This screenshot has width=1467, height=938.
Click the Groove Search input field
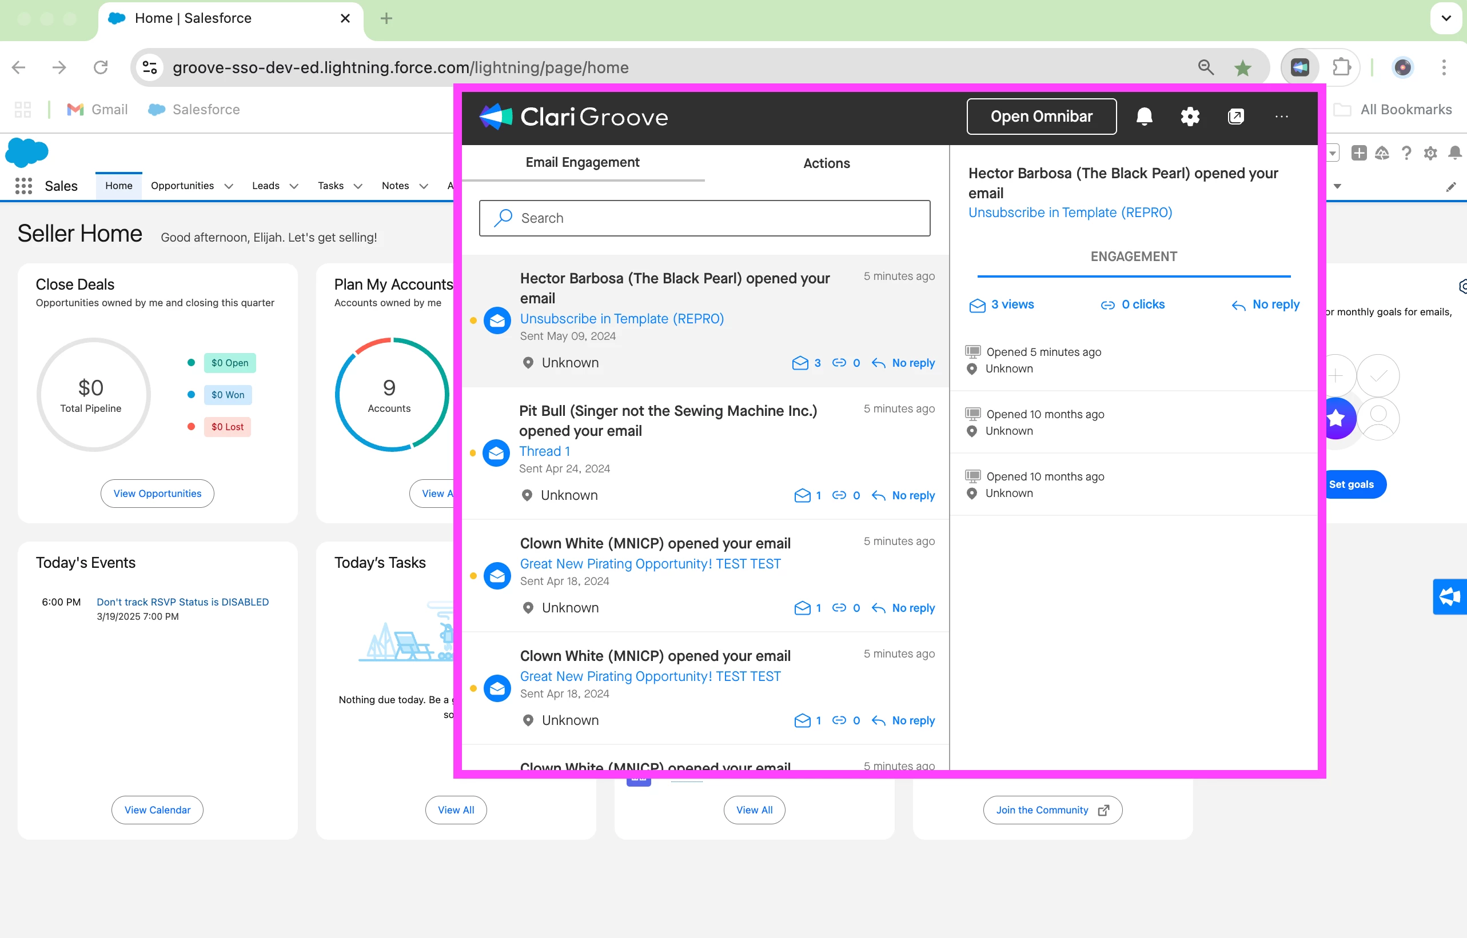(704, 218)
